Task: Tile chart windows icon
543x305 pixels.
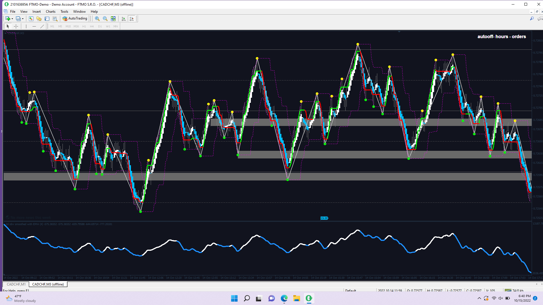Action: (x=113, y=19)
